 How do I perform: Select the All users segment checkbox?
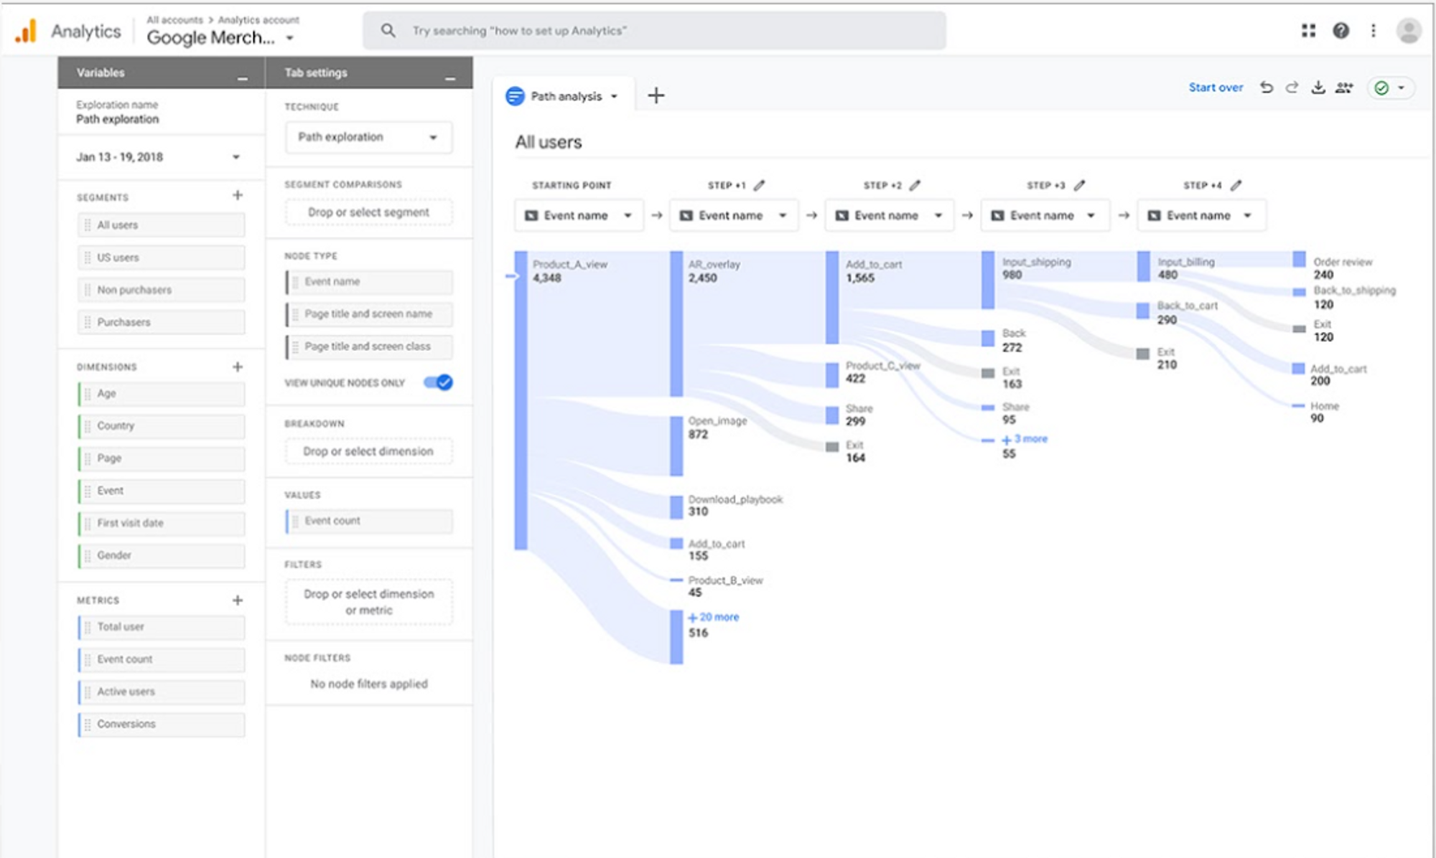click(x=159, y=225)
